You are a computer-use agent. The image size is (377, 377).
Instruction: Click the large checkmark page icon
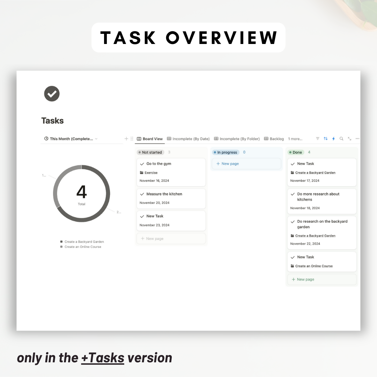coord(52,94)
